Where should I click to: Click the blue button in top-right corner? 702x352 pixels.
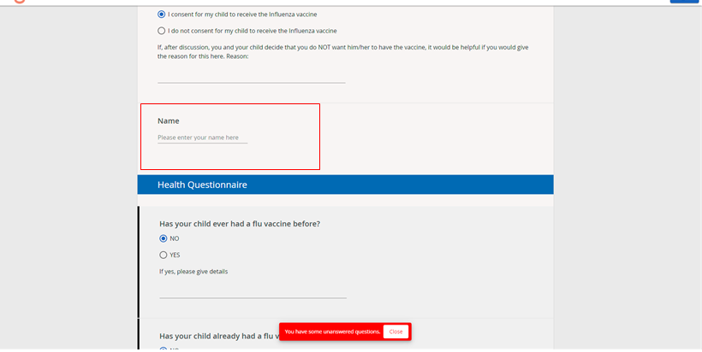point(684,2)
